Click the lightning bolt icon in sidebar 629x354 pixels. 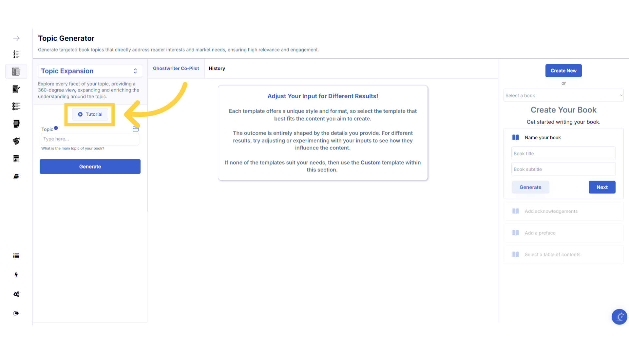16,275
